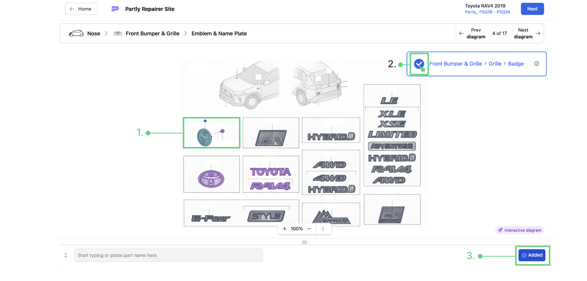Screen dimensions: 587x281
Task: Select the LIMITED trim badge
Action: [392, 135]
